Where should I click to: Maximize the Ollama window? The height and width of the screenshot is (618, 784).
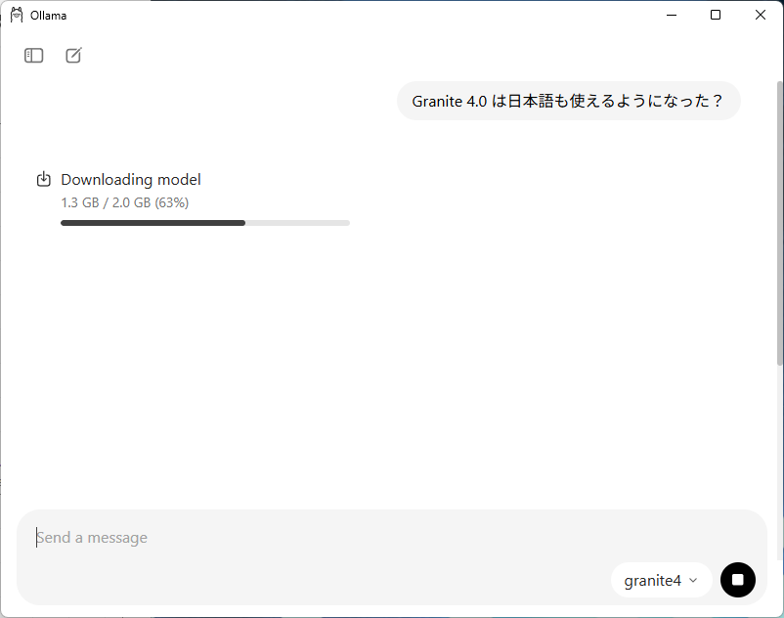coord(716,15)
